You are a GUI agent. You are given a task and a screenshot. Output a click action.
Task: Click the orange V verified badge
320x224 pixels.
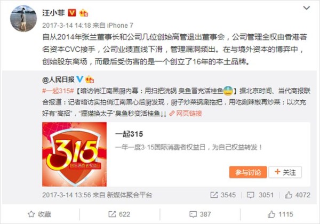[x=71, y=13]
